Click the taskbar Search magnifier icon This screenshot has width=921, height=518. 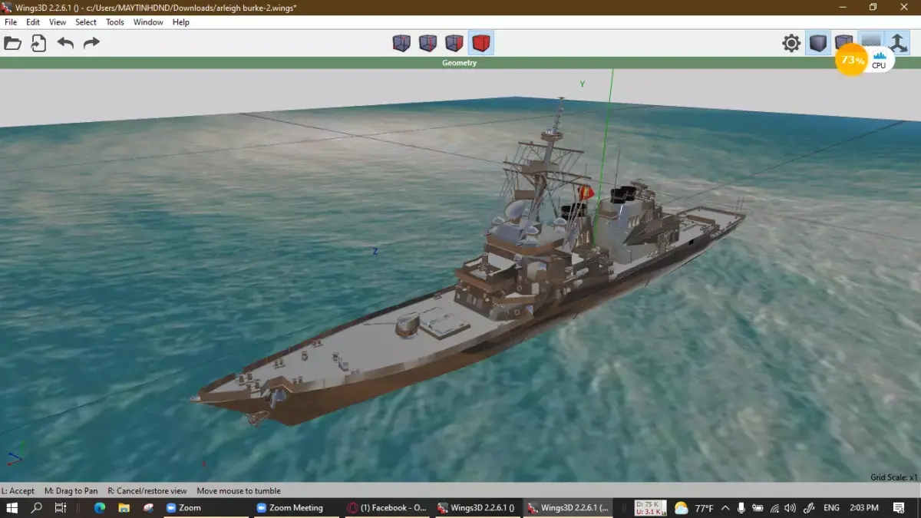(x=36, y=507)
